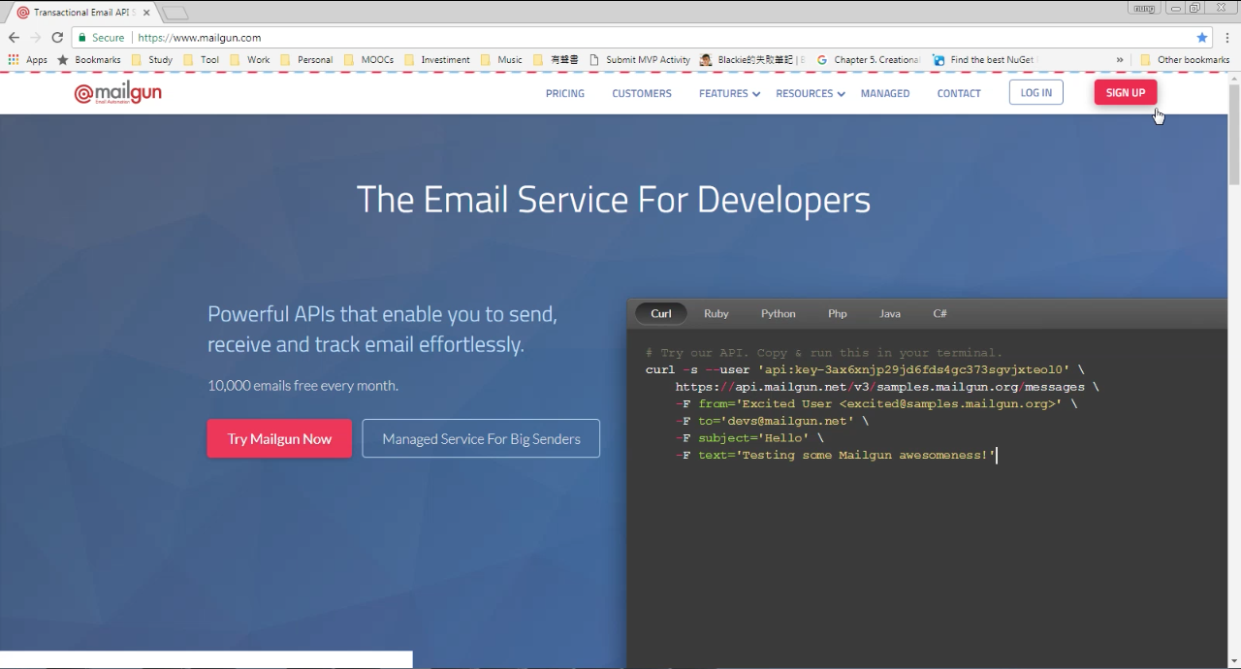Switch to the Java code tab

[x=890, y=313]
